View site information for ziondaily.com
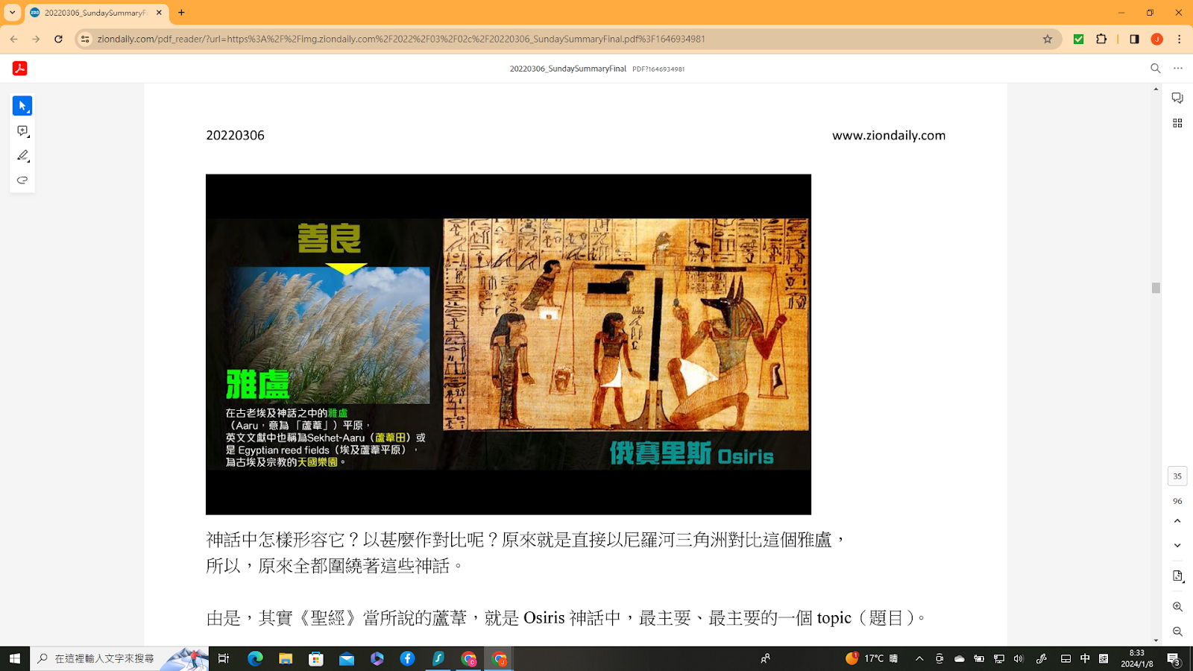Viewport: 1193px width, 671px height. pos(85,39)
